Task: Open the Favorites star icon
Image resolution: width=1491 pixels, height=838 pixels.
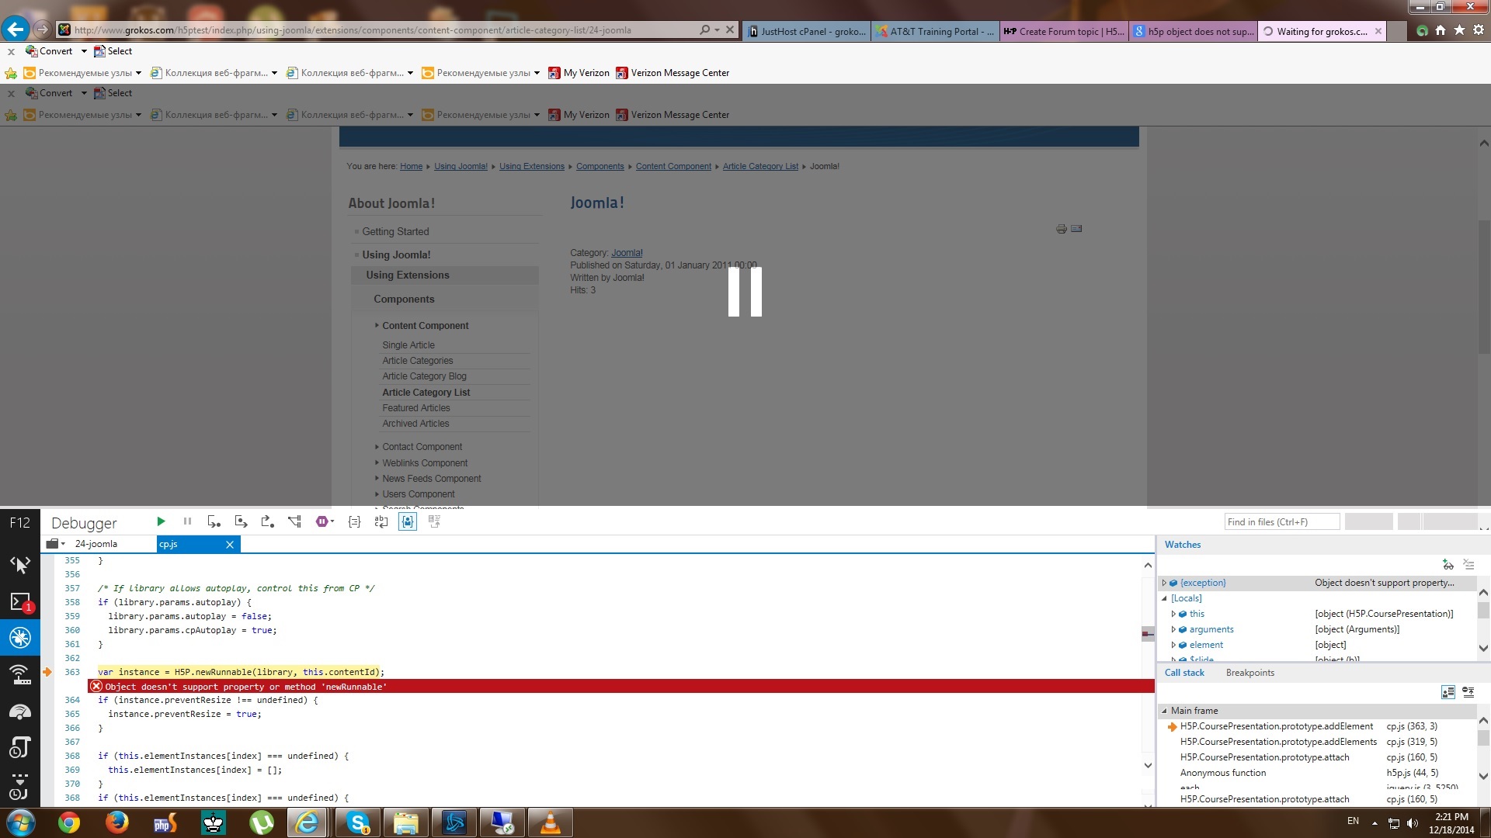Action: pos(1459,30)
